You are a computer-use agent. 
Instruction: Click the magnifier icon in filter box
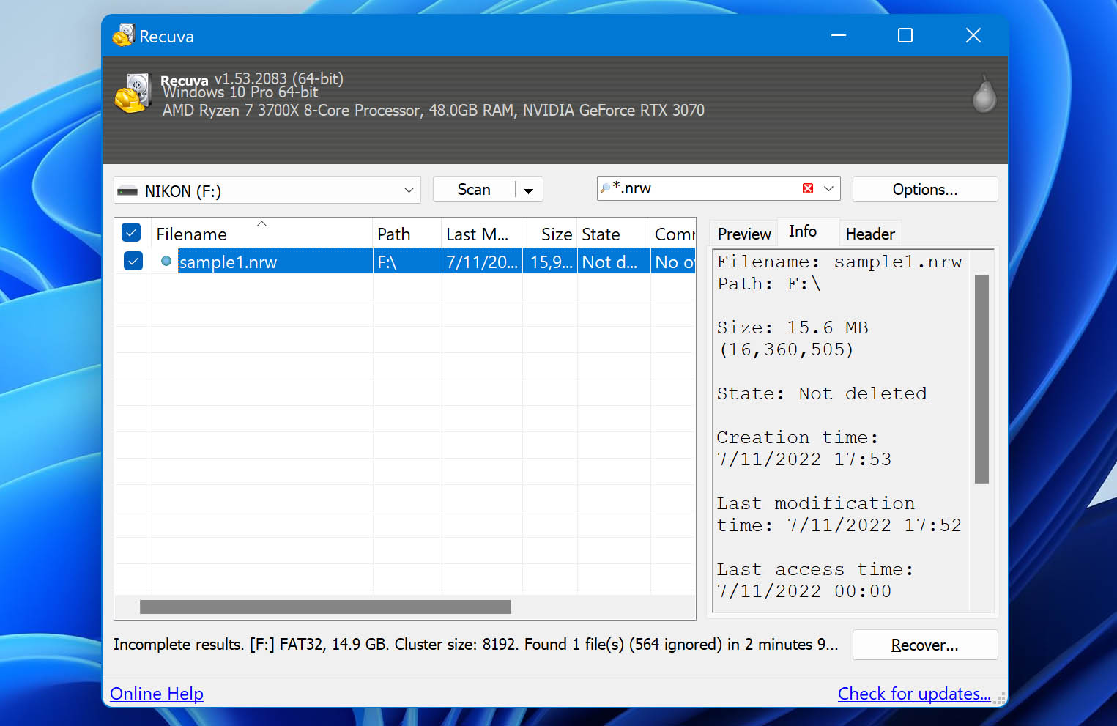pos(605,188)
